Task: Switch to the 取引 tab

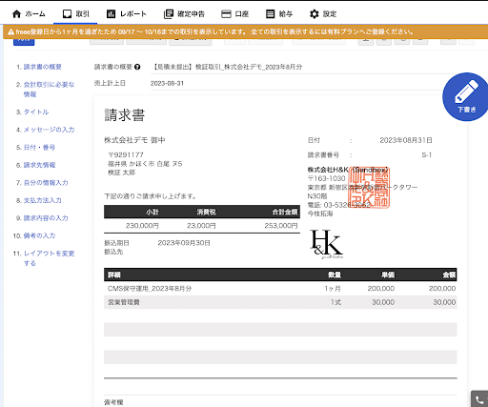Action: click(75, 14)
